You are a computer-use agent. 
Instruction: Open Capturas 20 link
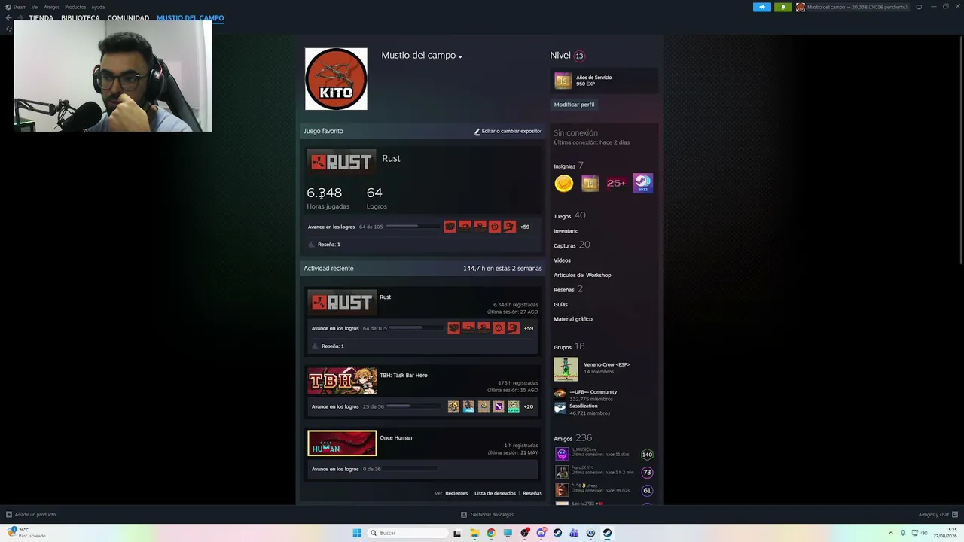point(572,245)
